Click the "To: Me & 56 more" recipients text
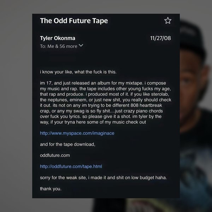This screenshot has width=212, height=212. pyautogui.click(x=59, y=46)
